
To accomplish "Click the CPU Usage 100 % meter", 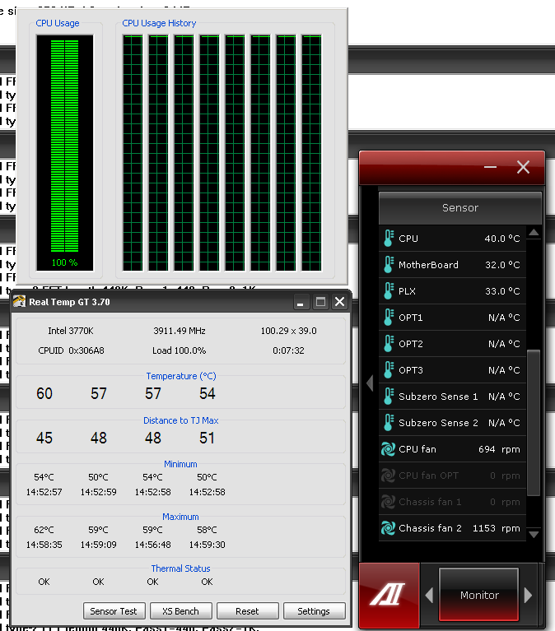I will click(x=65, y=152).
